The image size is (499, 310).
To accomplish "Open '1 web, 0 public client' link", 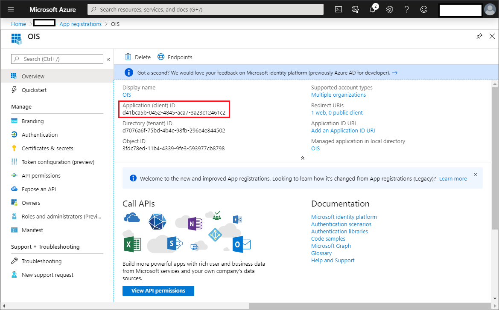I will point(337,113).
